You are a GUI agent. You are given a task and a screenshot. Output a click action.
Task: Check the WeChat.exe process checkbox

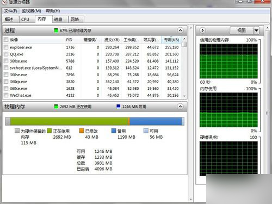tap(6, 95)
